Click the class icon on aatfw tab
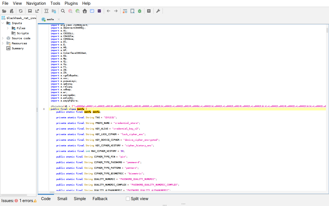 [x=43, y=19]
